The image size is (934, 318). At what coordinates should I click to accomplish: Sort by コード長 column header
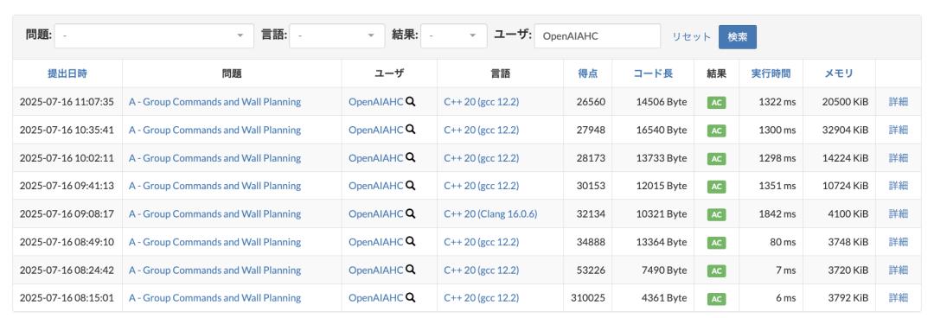click(x=653, y=73)
